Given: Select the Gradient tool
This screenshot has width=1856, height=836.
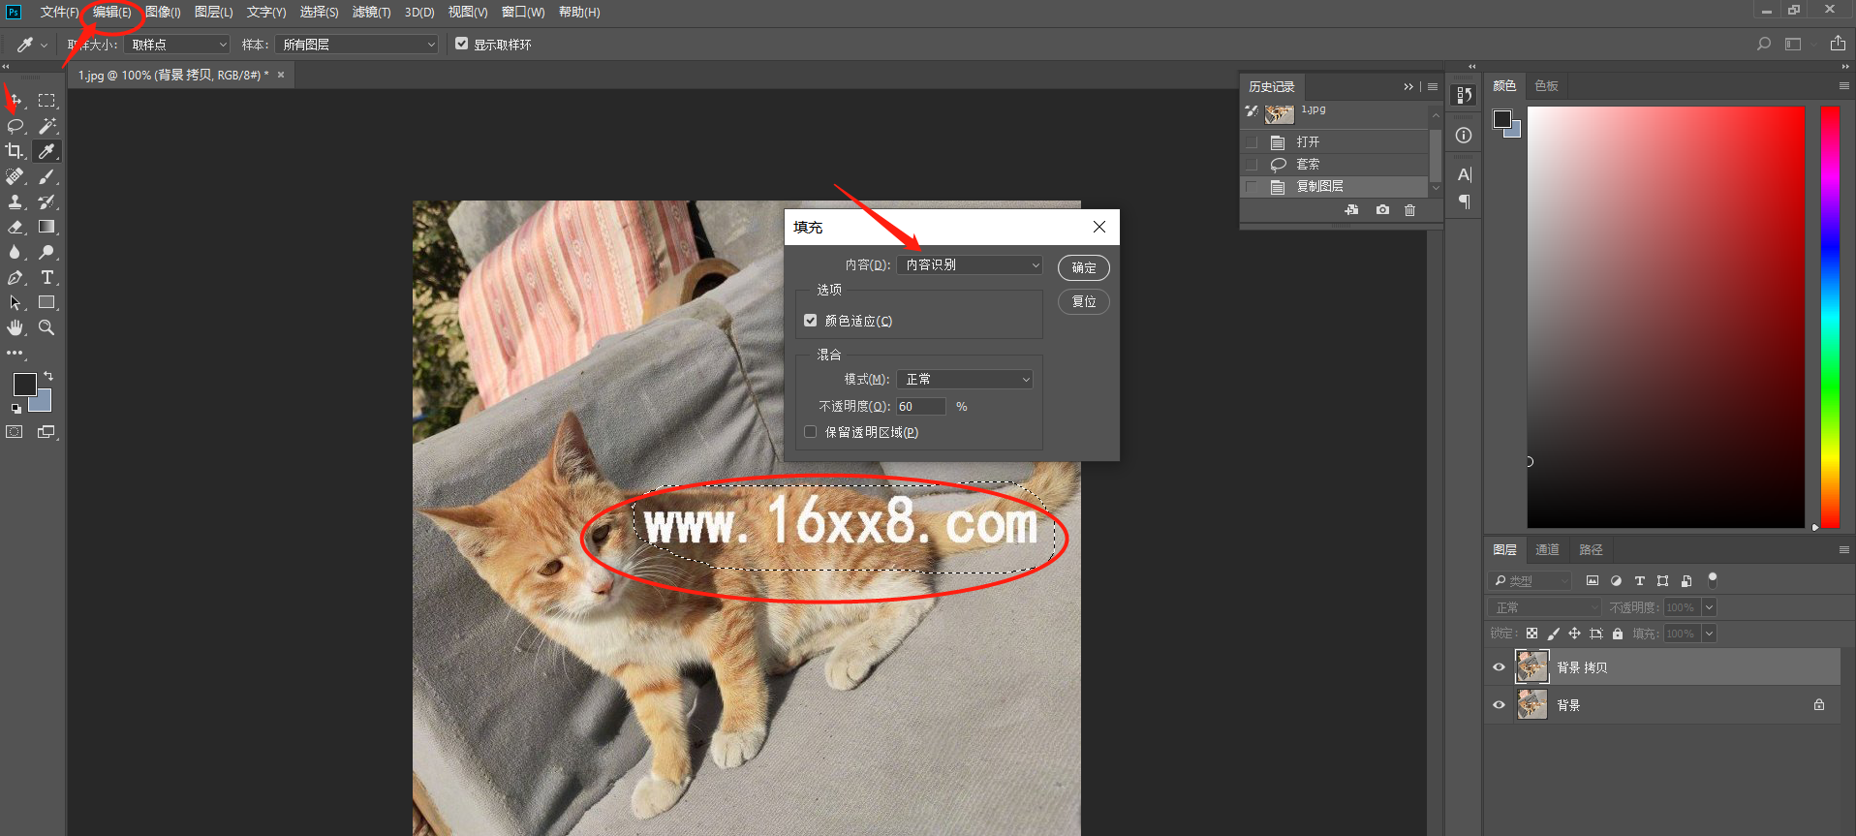Looking at the screenshot, I should pos(46,227).
